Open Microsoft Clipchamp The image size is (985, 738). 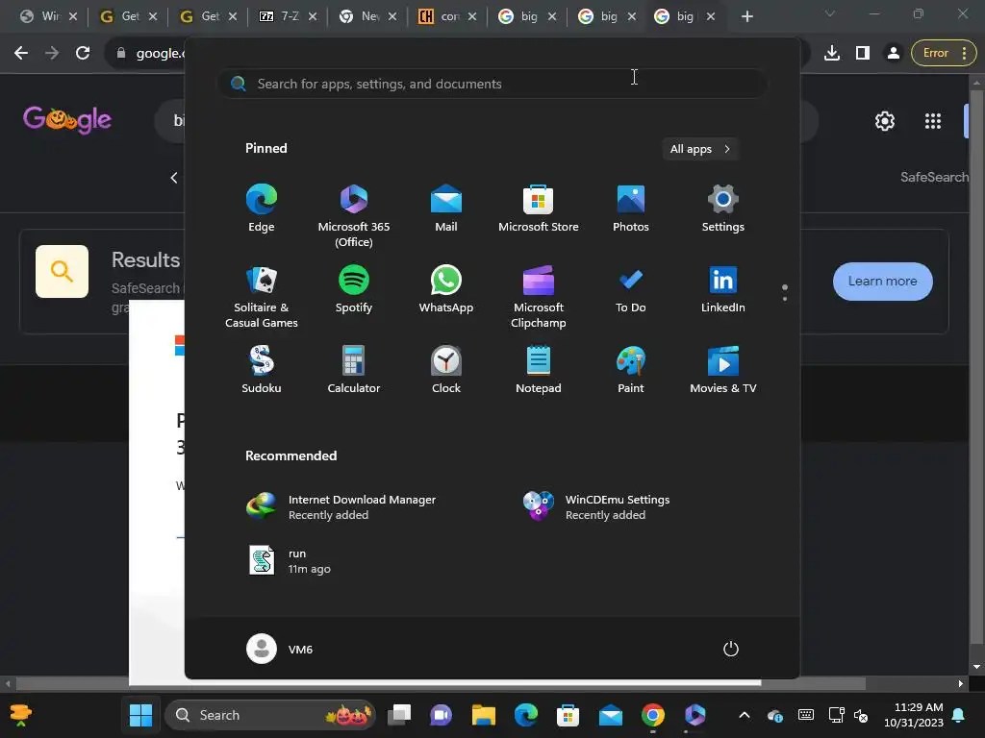click(x=539, y=296)
